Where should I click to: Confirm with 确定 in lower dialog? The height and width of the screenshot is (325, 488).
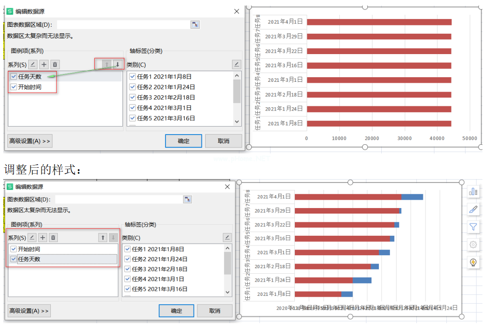click(x=176, y=311)
